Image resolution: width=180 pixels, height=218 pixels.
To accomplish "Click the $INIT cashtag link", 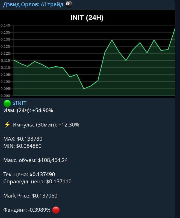I will [19, 104].
